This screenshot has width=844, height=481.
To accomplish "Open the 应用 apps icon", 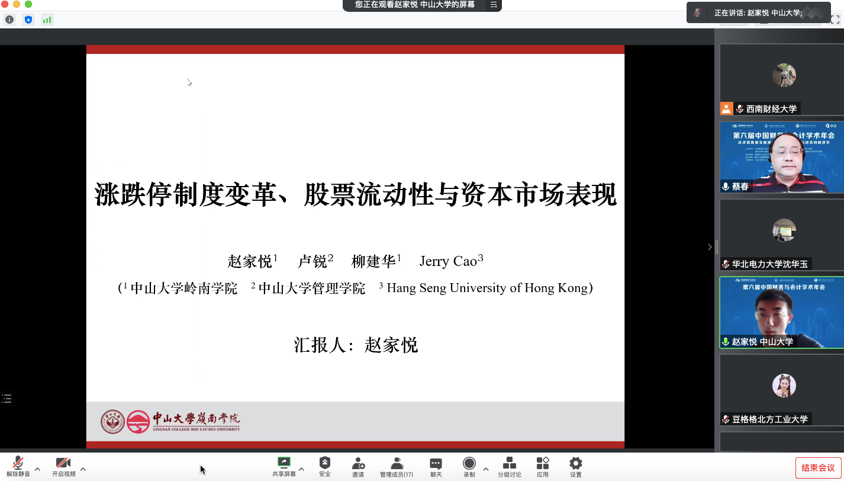I will click(x=542, y=466).
